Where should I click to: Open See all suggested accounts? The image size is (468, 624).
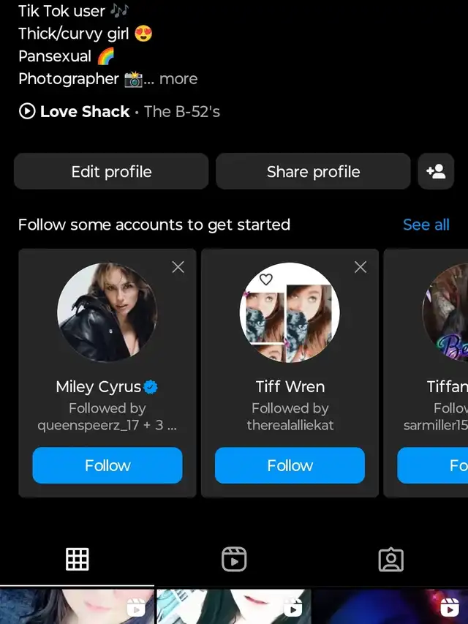[x=426, y=225]
